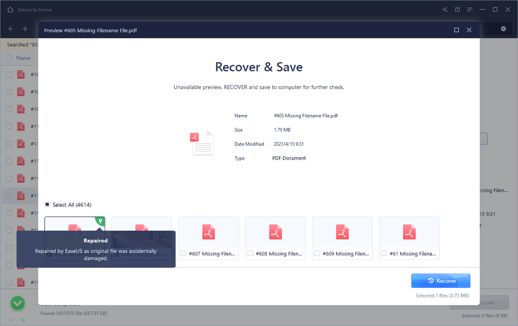518x326 pixels.
Task: Click Selected: 1 files (3.75 MB) text
Action: (442, 295)
